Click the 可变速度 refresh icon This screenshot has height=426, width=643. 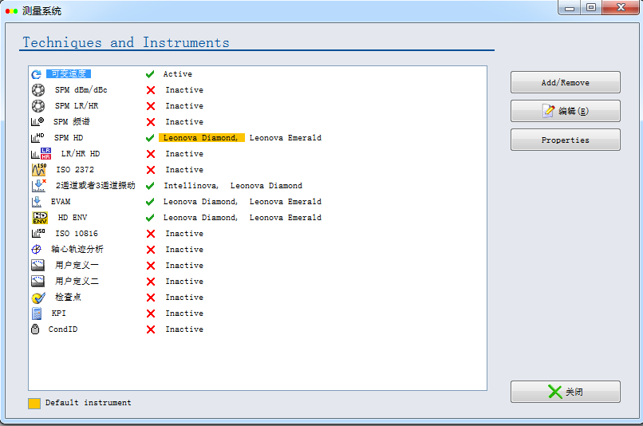coord(37,74)
